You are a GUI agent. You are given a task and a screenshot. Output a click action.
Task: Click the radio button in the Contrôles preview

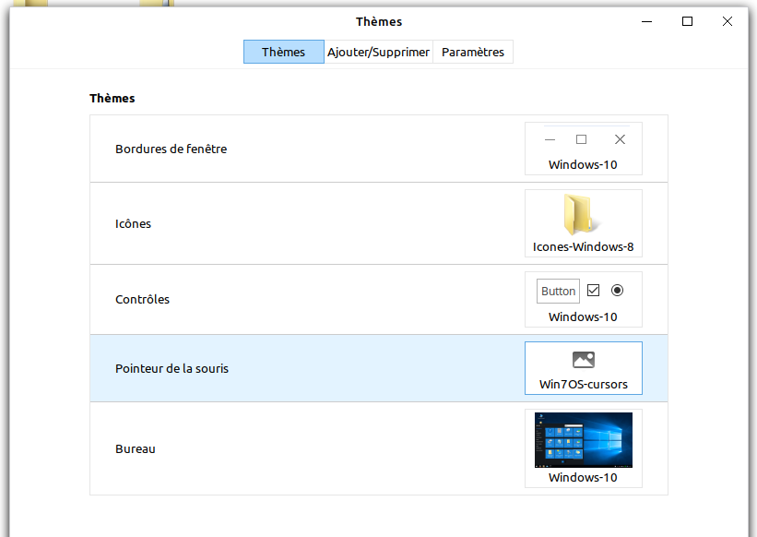[618, 290]
